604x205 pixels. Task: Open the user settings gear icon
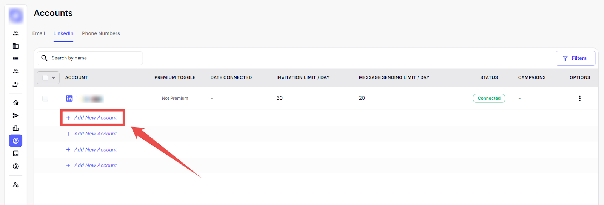(x=16, y=185)
